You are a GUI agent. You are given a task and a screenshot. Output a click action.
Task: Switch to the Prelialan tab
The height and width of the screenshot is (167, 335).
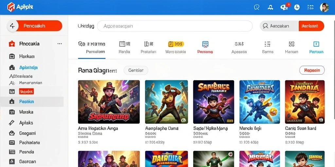click(x=148, y=52)
